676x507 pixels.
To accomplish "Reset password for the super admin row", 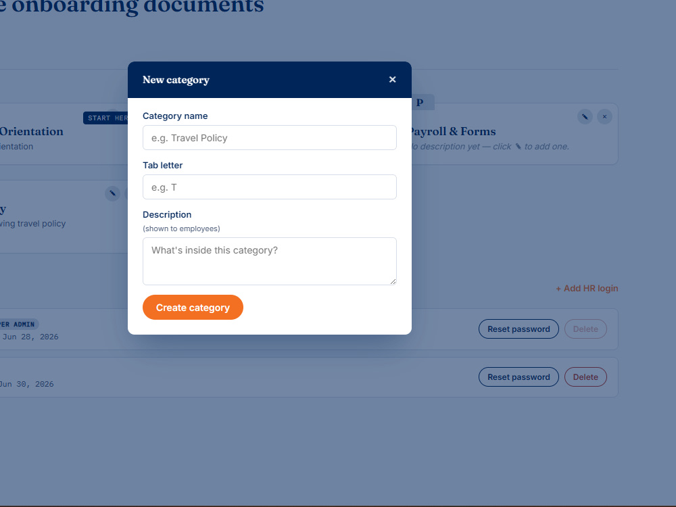I will [x=518, y=329].
